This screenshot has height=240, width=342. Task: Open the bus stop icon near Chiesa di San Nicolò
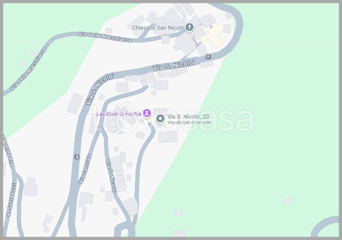(x=208, y=56)
